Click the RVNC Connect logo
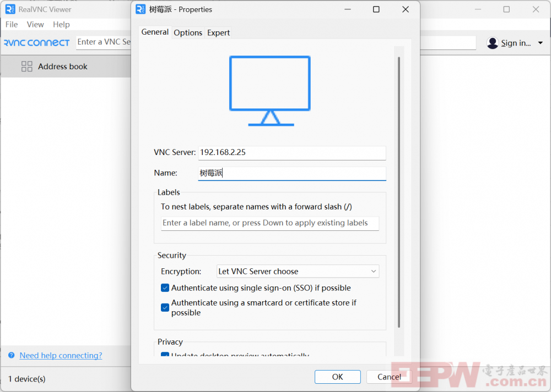Viewport: 551px width, 392px height. [x=36, y=43]
